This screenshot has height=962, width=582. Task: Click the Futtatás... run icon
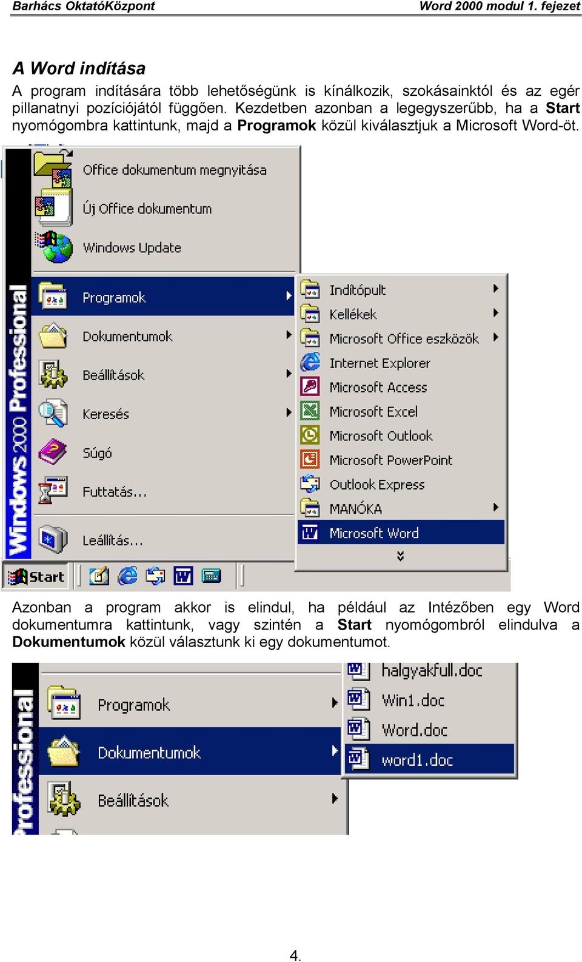click(53, 491)
